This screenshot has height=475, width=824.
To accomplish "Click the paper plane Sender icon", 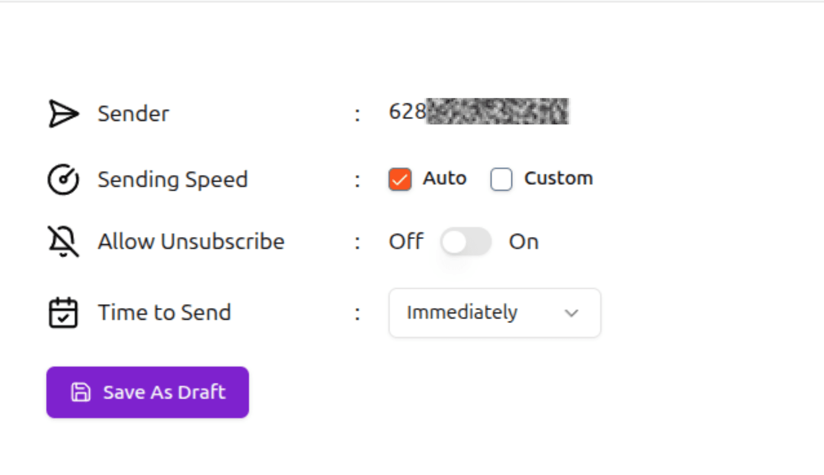I will (x=63, y=113).
